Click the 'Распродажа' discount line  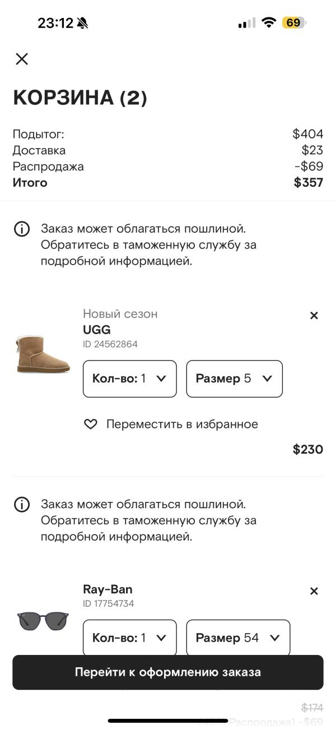click(x=49, y=167)
